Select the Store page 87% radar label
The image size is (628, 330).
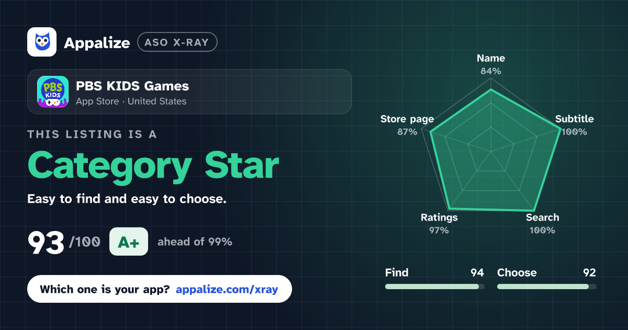tap(407, 125)
